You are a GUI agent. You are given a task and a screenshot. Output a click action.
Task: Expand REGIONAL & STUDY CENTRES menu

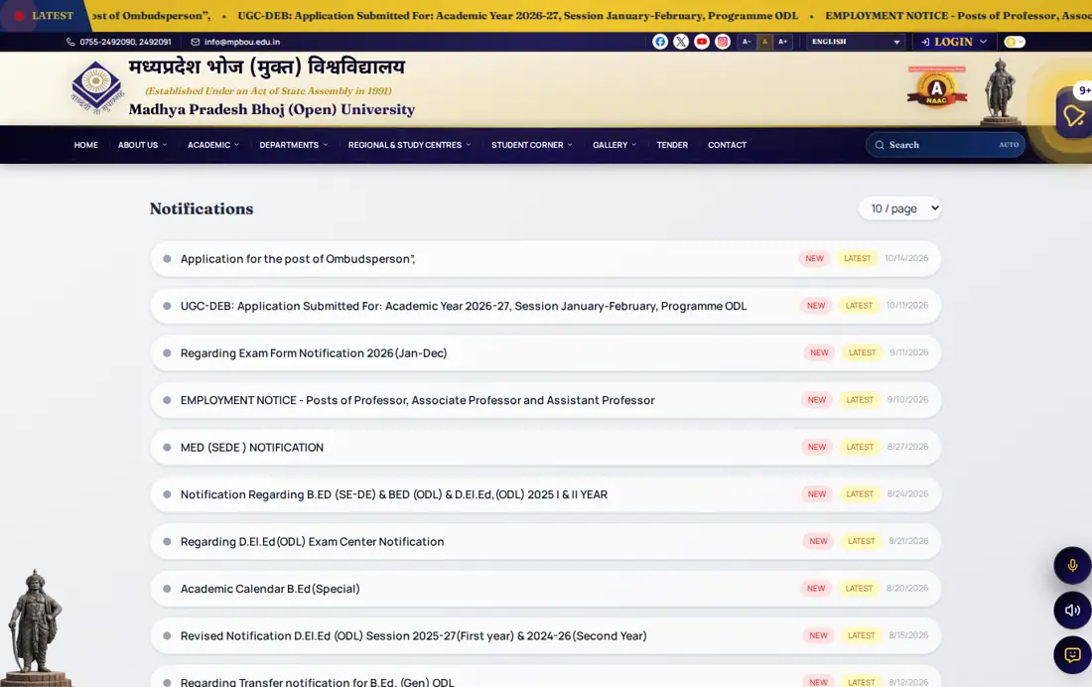pos(409,145)
